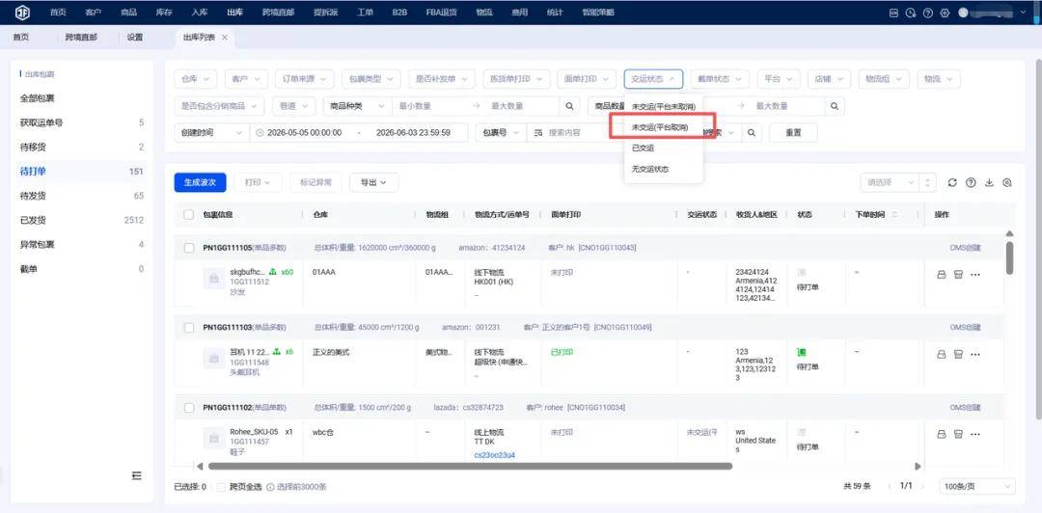Open 物流 in the top menu
The width and height of the screenshot is (1042, 513).
tap(483, 13)
